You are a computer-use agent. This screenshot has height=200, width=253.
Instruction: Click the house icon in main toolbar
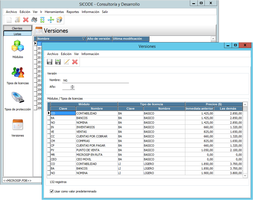59,19
